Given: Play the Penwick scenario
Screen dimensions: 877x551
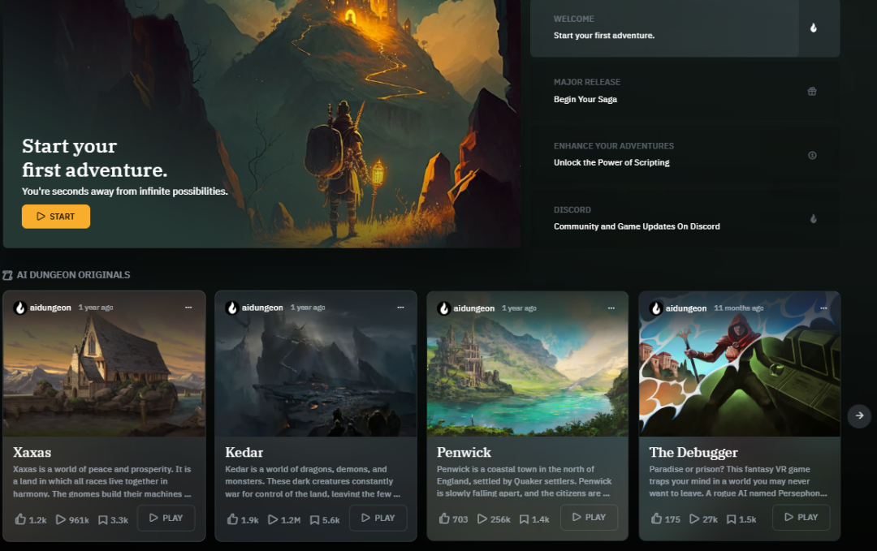Looking at the screenshot, I should [x=589, y=518].
